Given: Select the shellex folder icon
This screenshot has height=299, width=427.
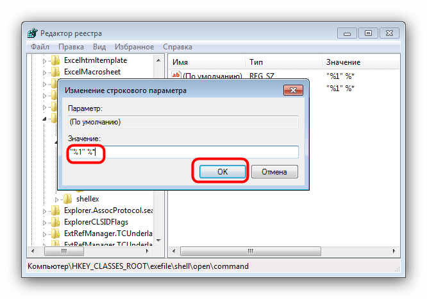Looking at the screenshot, I should point(67,199).
